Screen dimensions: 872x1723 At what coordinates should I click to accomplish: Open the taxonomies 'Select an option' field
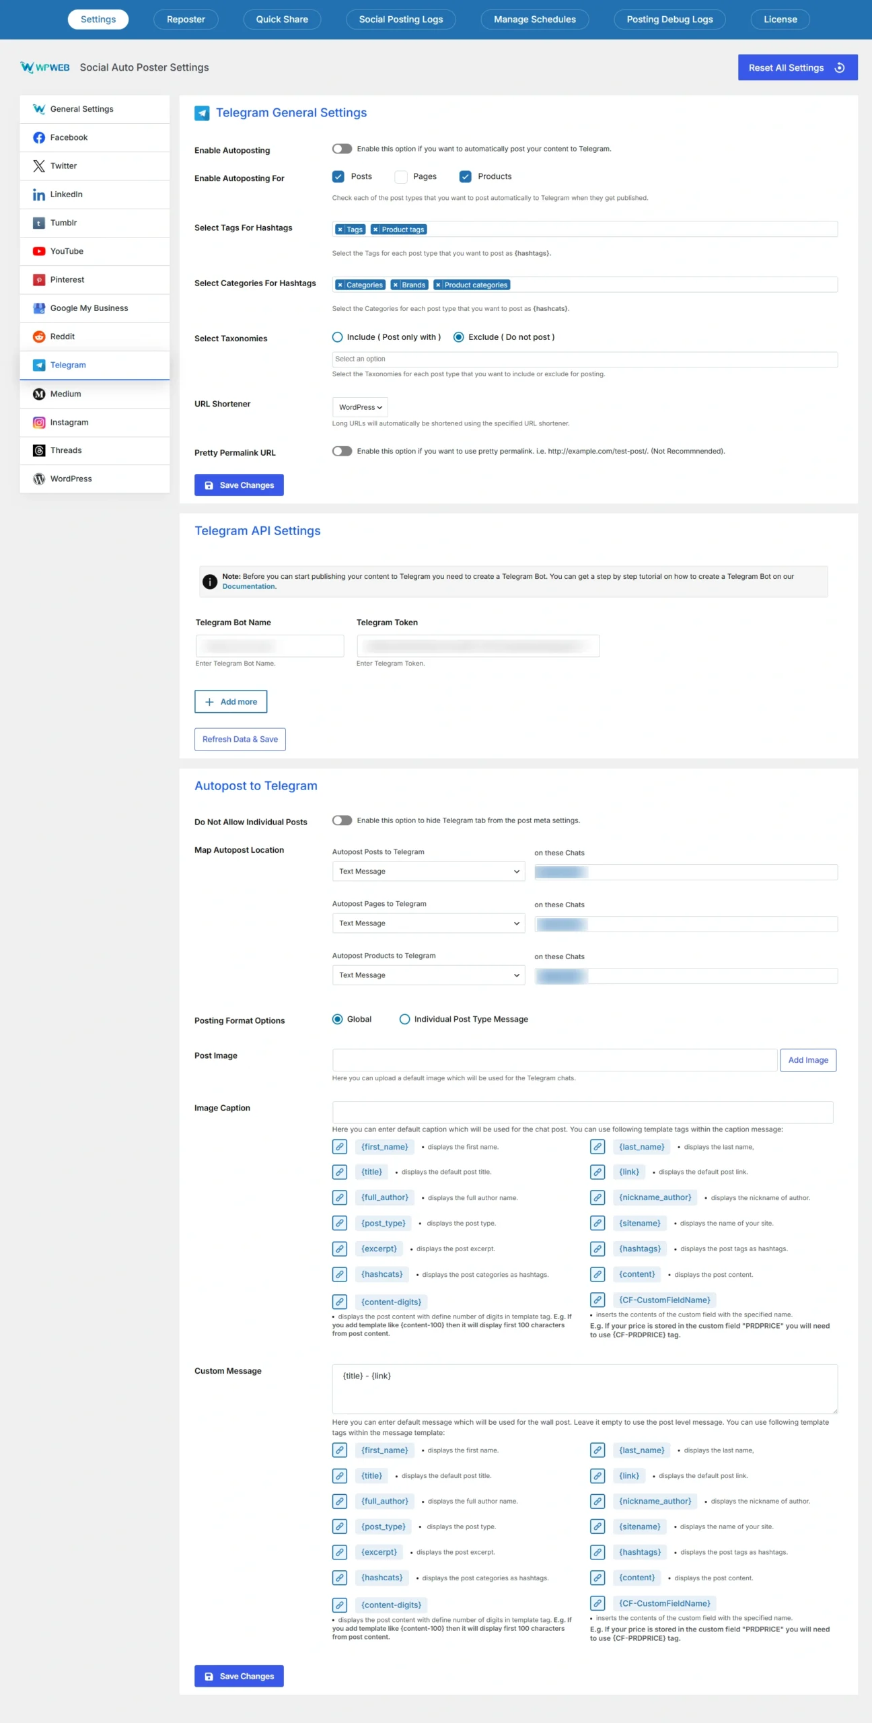point(585,359)
